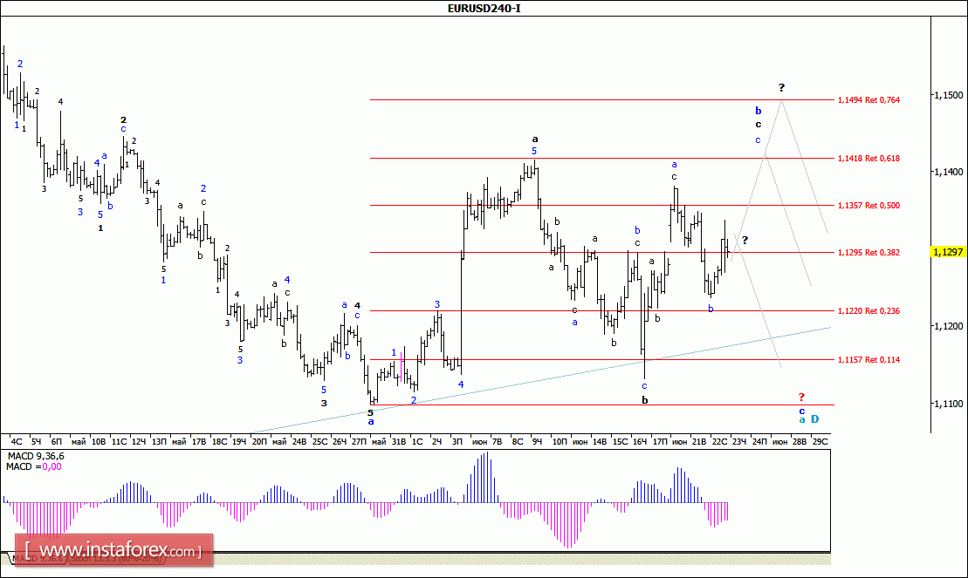Click the 20П date on the time axis
Viewport: 968px width, 578px height.
pos(259,442)
